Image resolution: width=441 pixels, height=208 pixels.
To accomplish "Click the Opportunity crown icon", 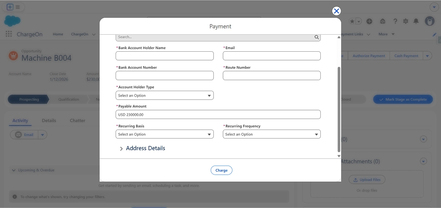I will pos(13,55).
